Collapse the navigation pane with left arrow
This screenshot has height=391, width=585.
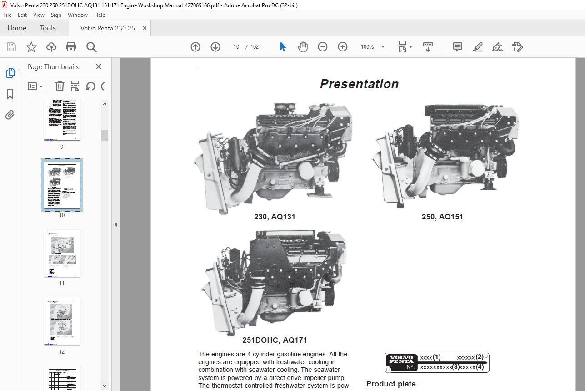(x=115, y=224)
